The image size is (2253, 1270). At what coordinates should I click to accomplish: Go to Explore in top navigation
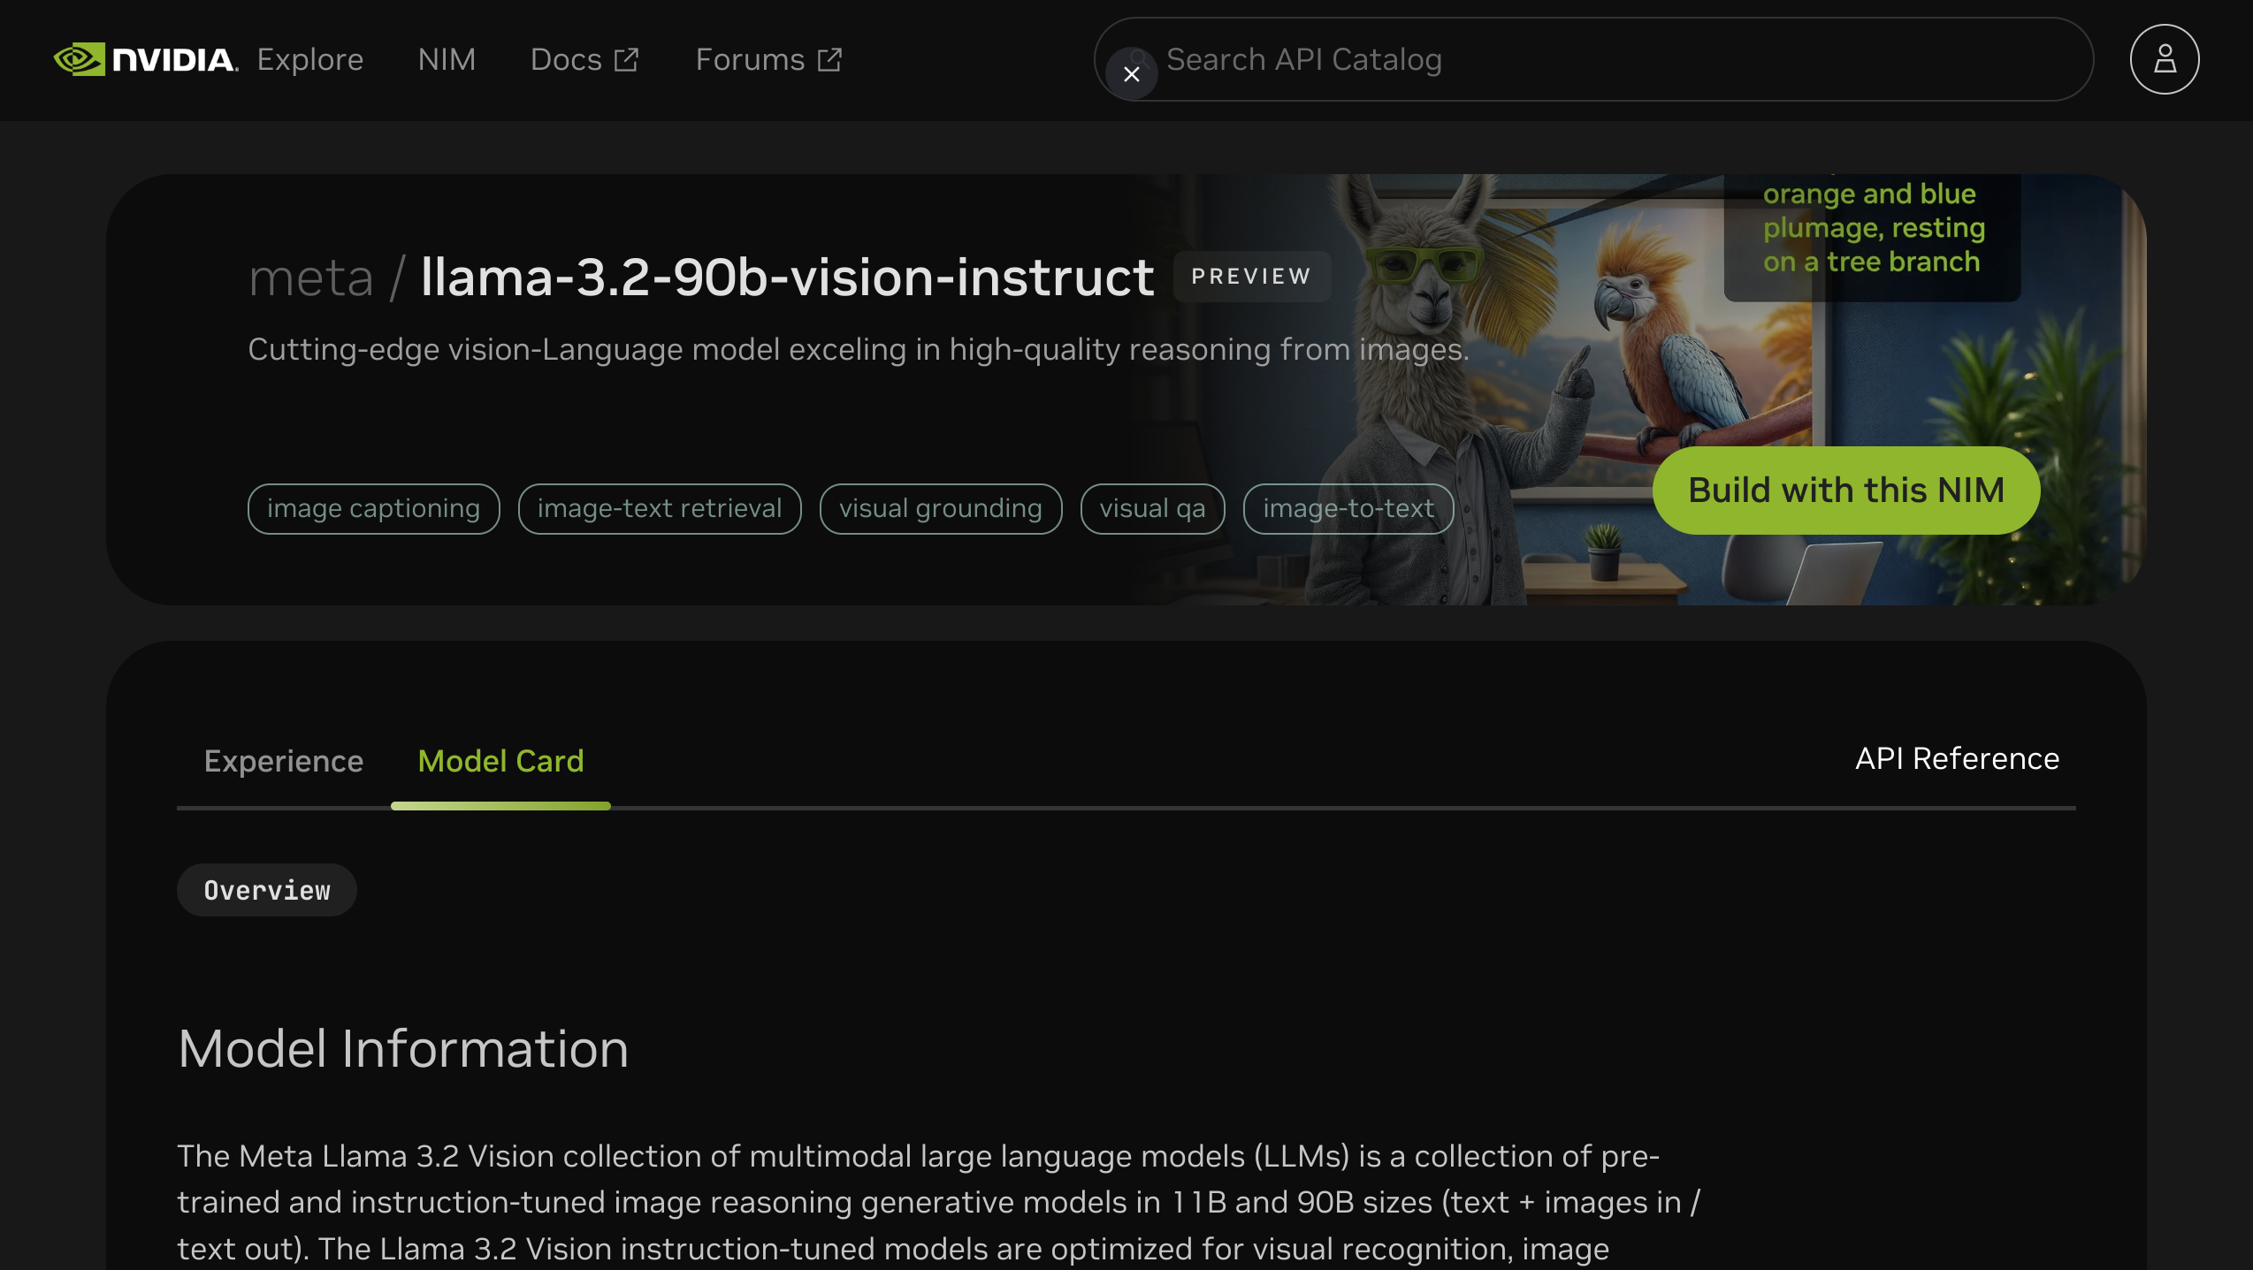click(x=310, y=59)
